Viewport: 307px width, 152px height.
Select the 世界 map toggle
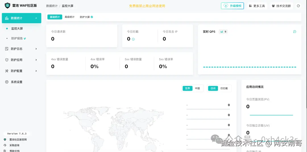(188, 88)
